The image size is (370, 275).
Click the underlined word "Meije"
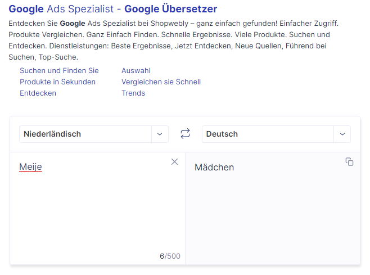[x=30, y=167]
